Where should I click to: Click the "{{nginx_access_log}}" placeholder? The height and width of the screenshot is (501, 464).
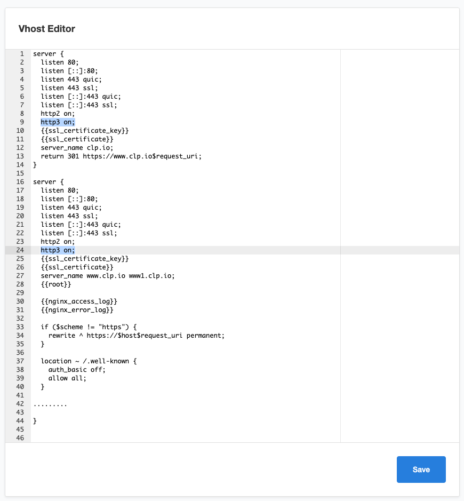click(x=79, y=301)
